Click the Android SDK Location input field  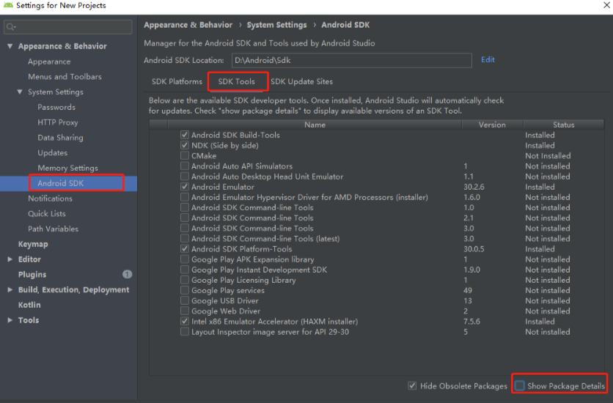point(351,61)
